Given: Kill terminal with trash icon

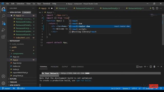Looking at the screenshot, I should pyautogui.click(x=154, y=67).
